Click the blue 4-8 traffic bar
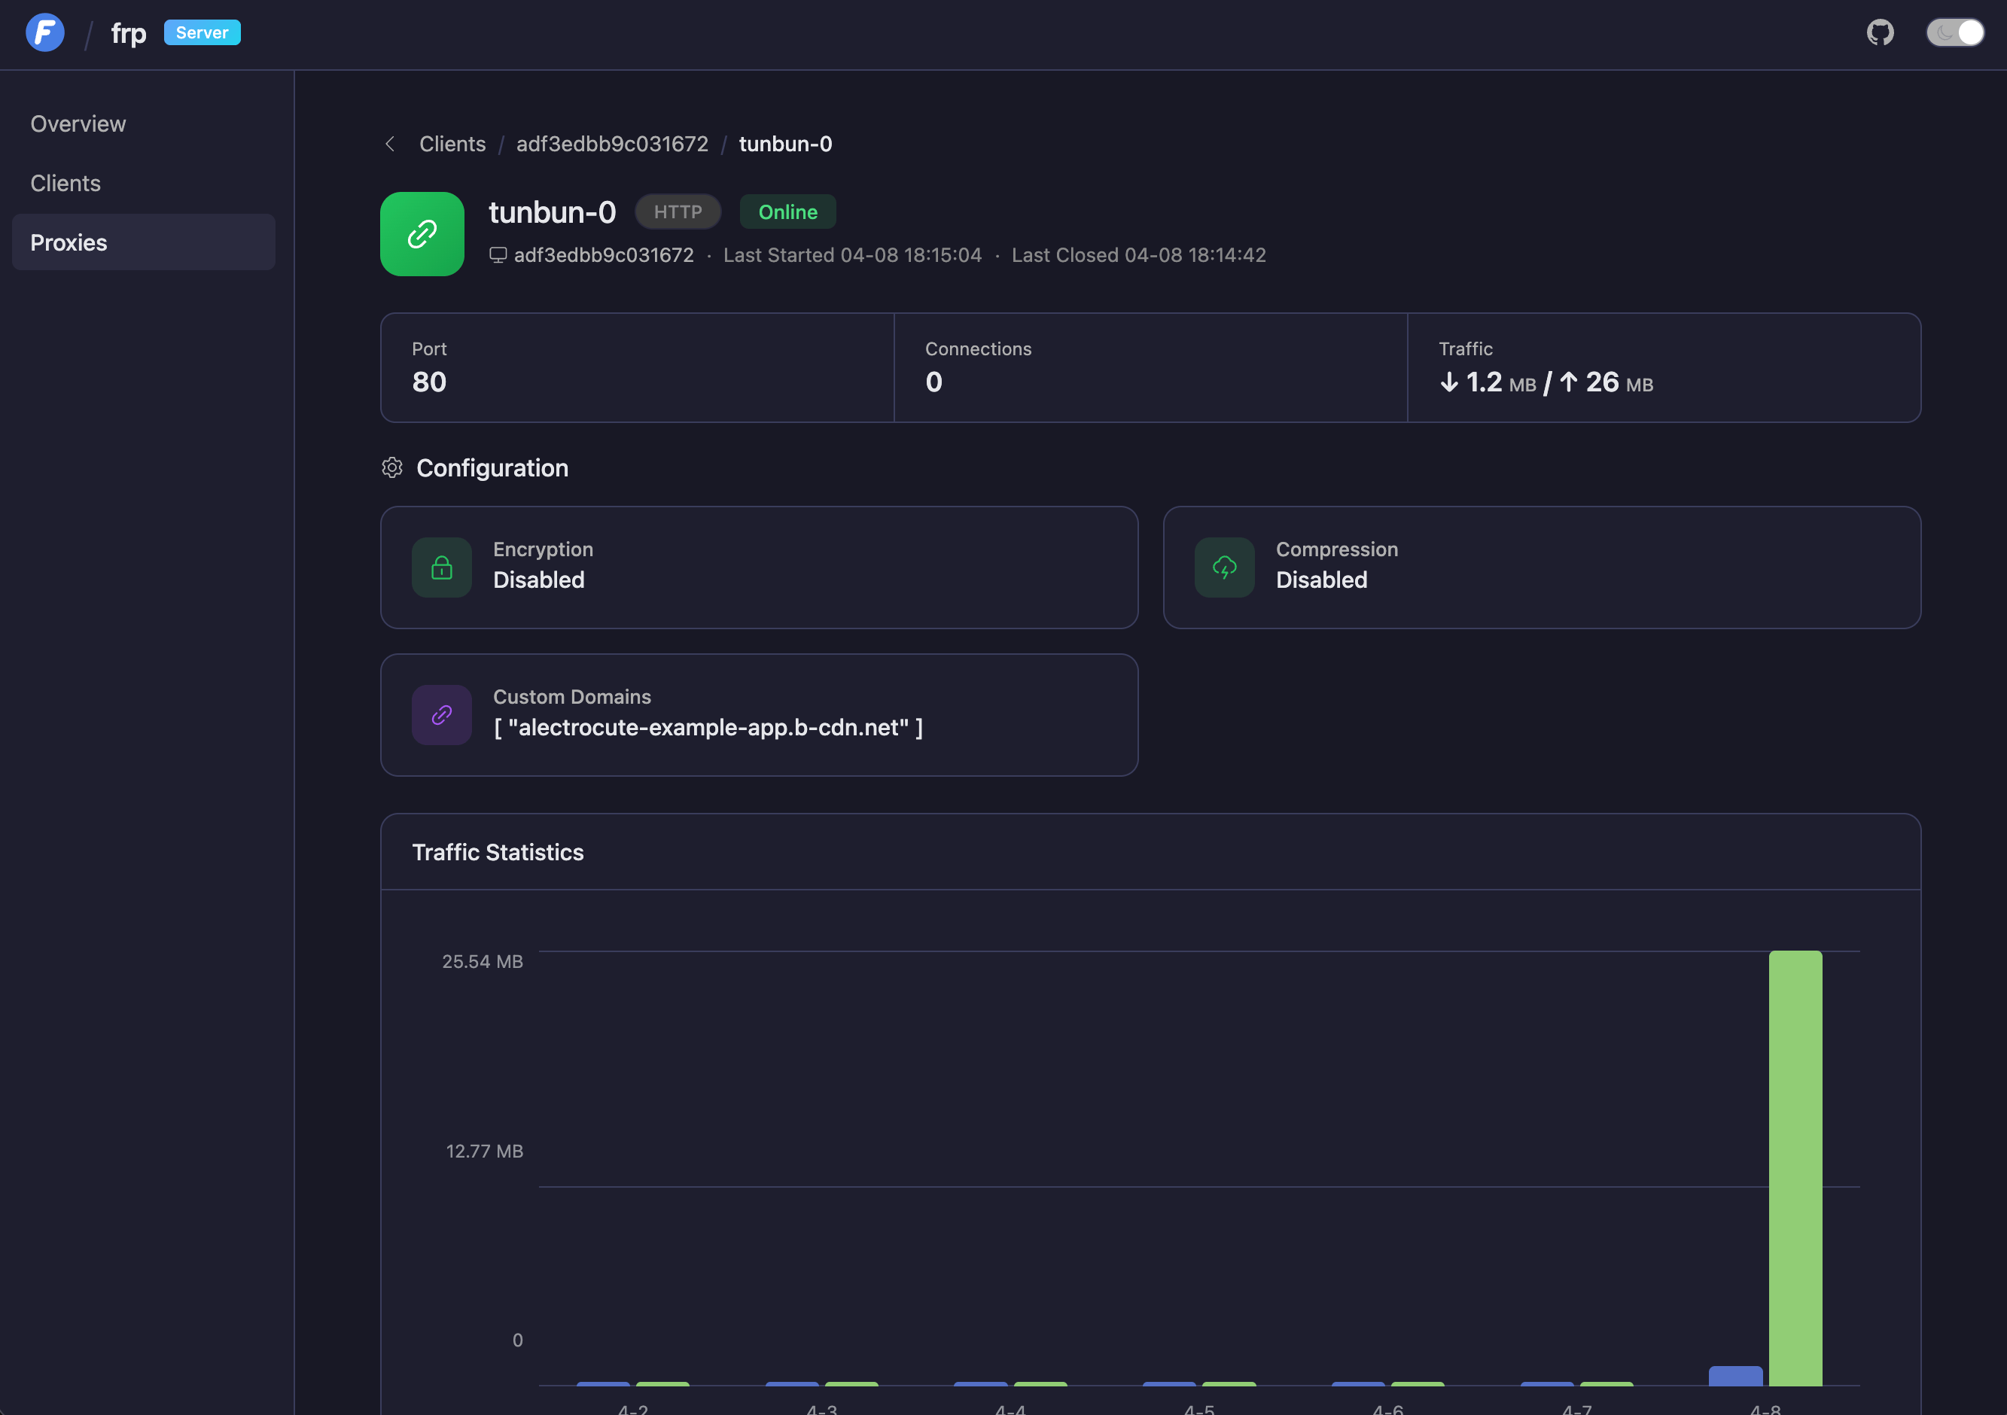The image size is (2007, 1415). (x=1735, y=1376)
